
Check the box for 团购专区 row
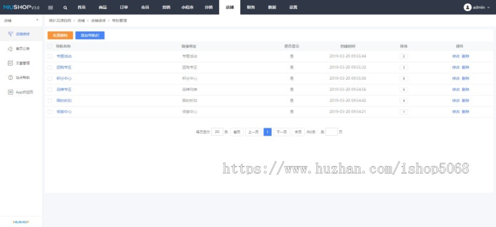50,68
